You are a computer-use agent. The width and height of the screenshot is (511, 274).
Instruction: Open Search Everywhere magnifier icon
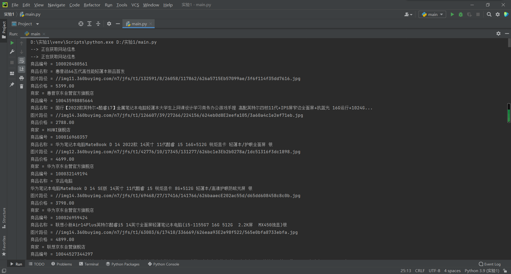point(489,14)
